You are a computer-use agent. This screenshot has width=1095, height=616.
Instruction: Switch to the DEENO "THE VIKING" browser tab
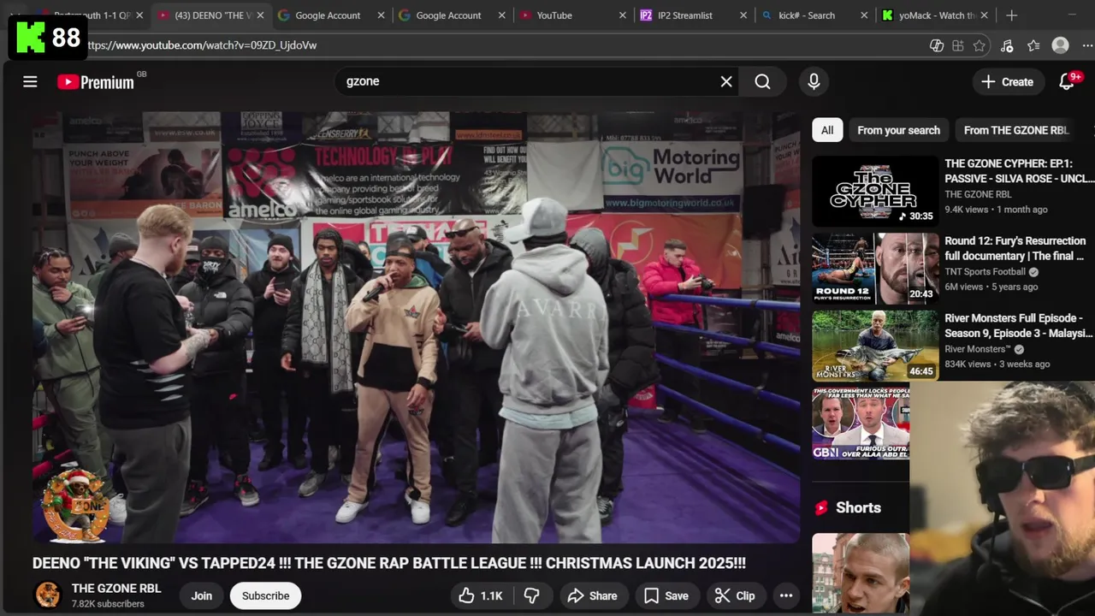(x=212, y=15)
